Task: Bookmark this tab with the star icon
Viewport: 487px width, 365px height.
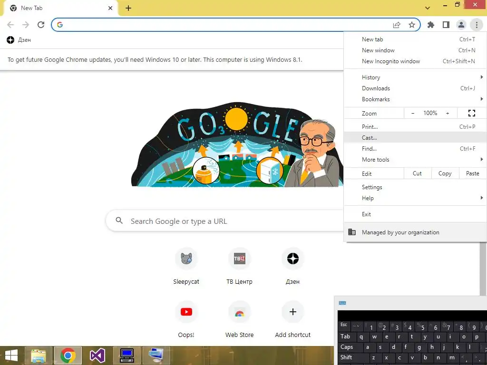Action: tap(412, 25)
